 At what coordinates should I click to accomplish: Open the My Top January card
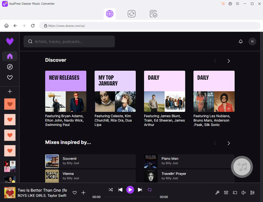click(115, 91)
